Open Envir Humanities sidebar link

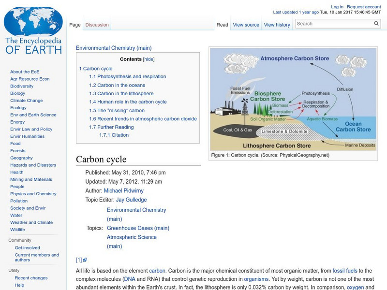[x=28, y=136]
